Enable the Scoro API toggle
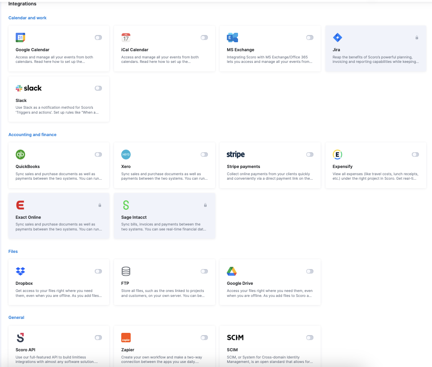Viewport: 432px width, 367px height. pyautogui.click(x=98, y=337)
